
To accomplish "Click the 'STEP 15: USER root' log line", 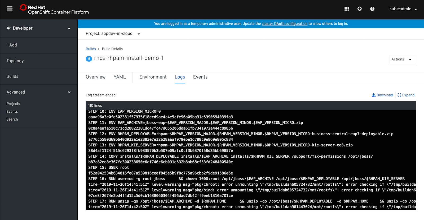I will click(x=109, y=167).
